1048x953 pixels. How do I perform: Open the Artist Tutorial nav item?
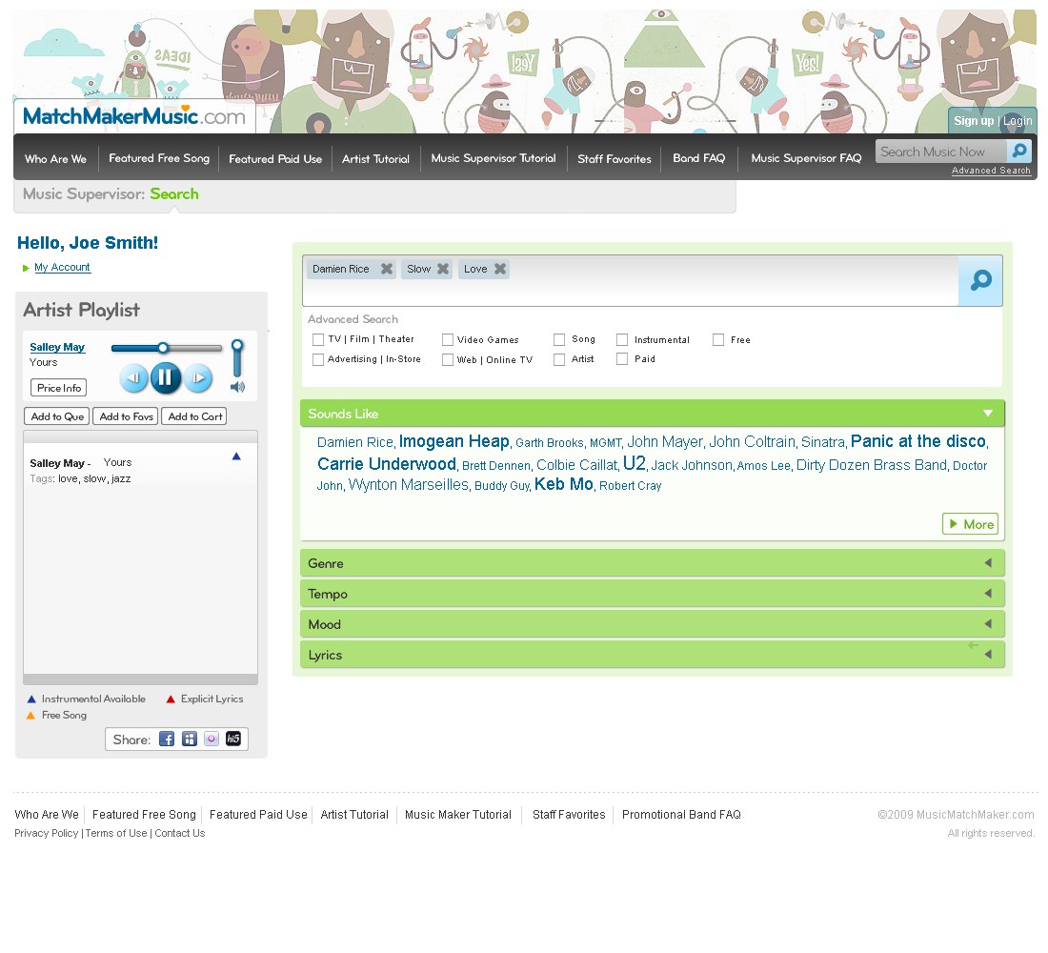pyautogui.click(x=375, y=158)
